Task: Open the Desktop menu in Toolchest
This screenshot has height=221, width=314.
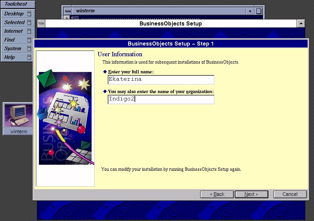Action: (14, 14)
